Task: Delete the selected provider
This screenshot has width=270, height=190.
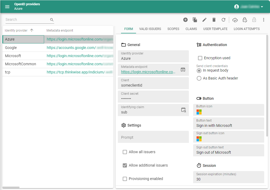Action: pyautogui.click(x=214, y=20)
